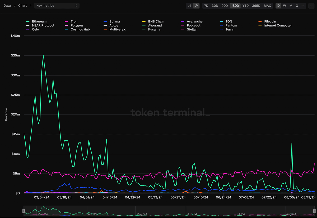Toggle Kusama legend entry

coord(152,29)
